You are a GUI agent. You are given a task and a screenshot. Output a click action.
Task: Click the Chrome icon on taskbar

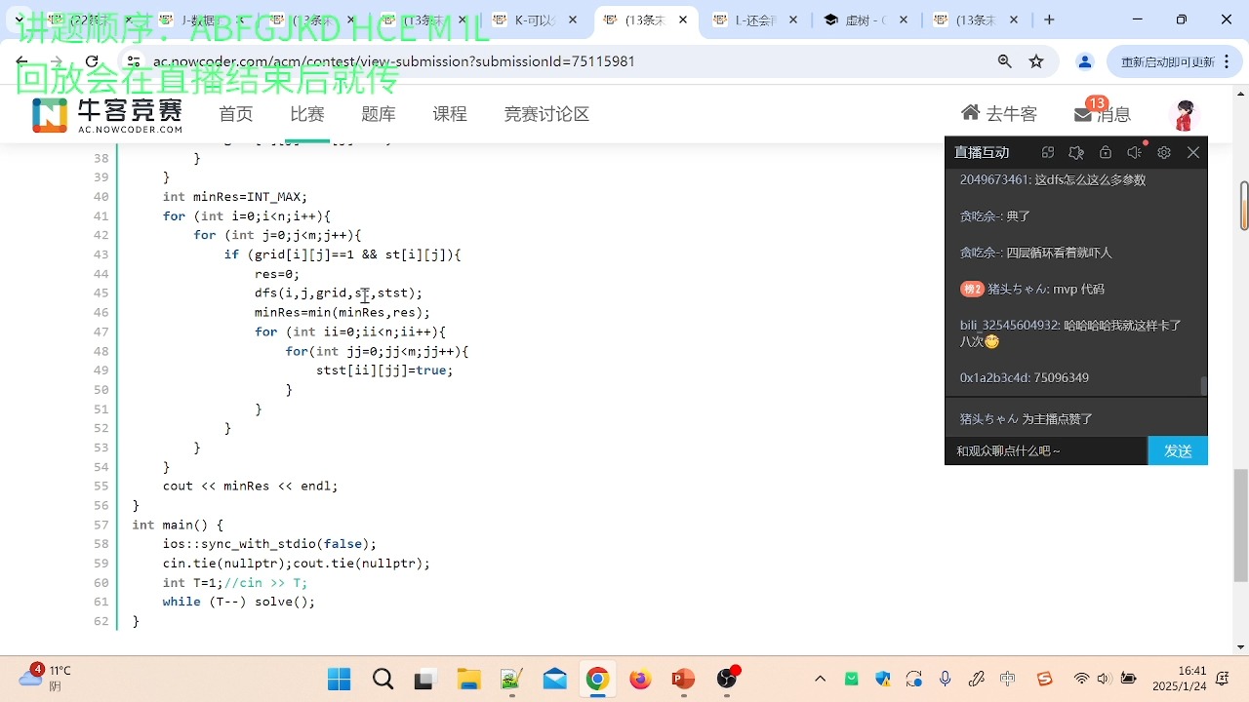click(597, 680)
